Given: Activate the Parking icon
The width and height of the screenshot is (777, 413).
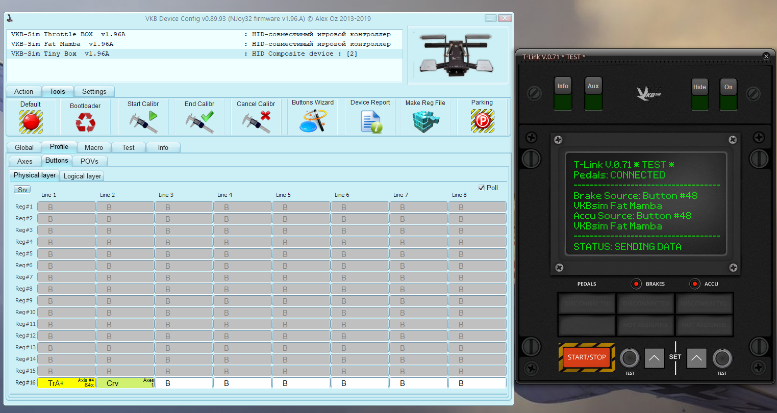Looking at the screenshot, I should pos(482,121).
